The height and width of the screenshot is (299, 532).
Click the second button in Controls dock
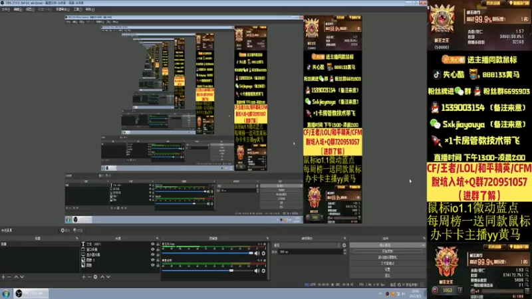pyautogui.click(x=388, y=251)
